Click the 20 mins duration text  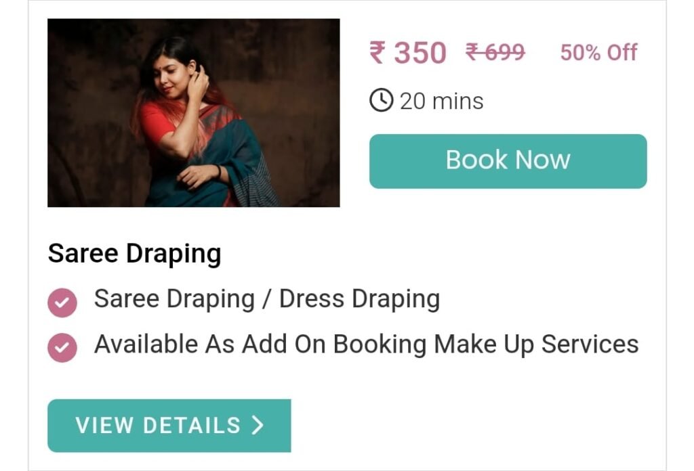pyautogui.click(x=441, y=102)
